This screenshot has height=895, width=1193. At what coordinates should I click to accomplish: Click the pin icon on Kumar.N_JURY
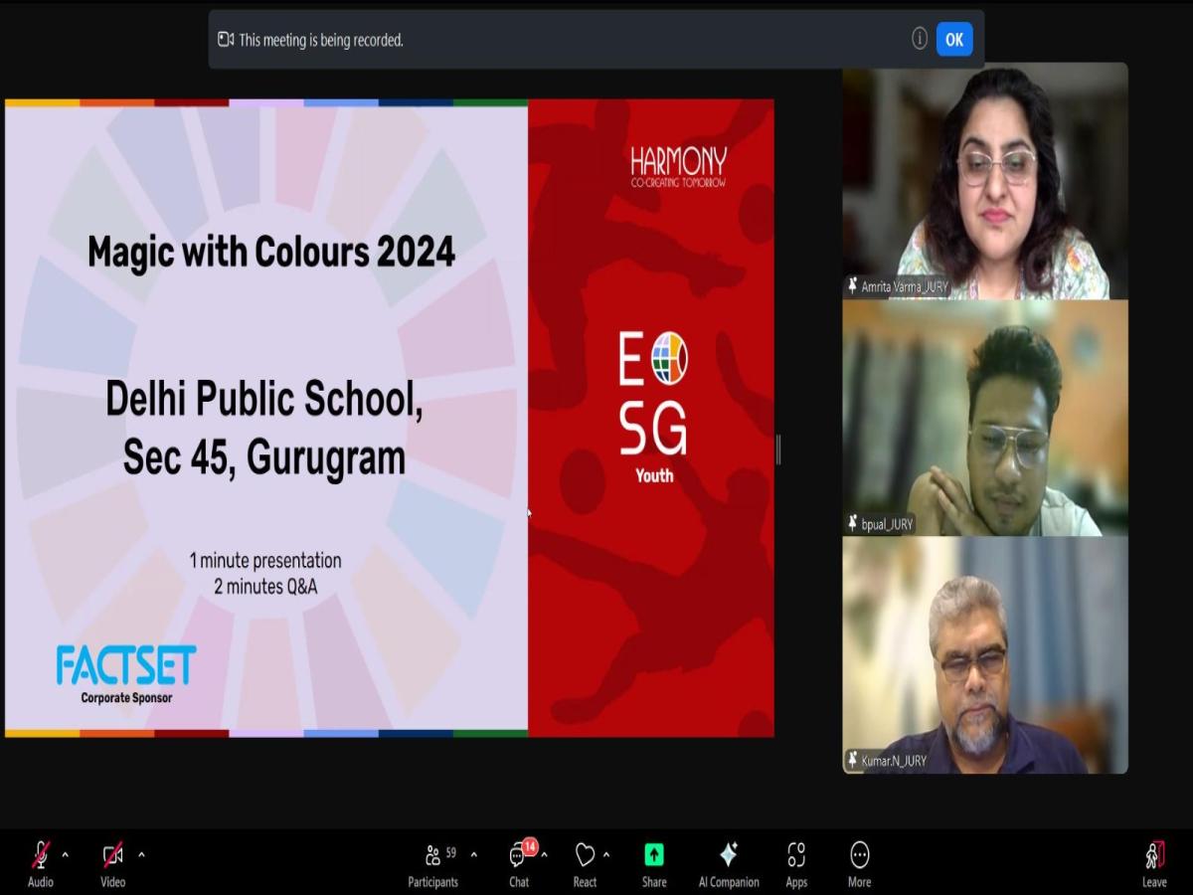click(x=853, y=760)
